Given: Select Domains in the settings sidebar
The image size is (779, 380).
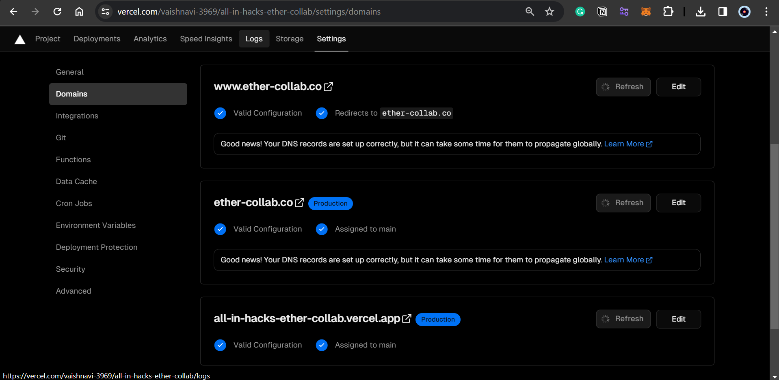Looking at the screenshot, I should pyautogui.click(x=118, y=94).
